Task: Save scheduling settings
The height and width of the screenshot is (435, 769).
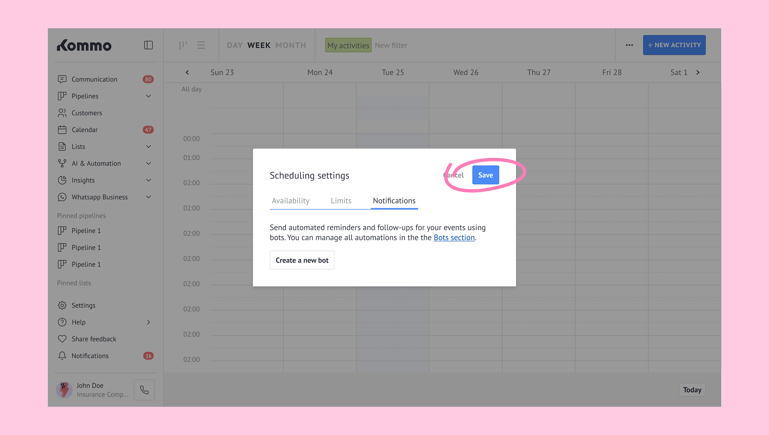Action: click(x=485, y=175)
